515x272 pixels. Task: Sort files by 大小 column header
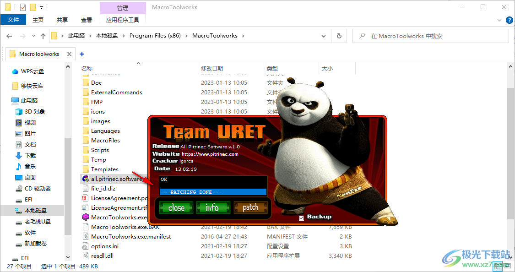[x=327, y=68]
